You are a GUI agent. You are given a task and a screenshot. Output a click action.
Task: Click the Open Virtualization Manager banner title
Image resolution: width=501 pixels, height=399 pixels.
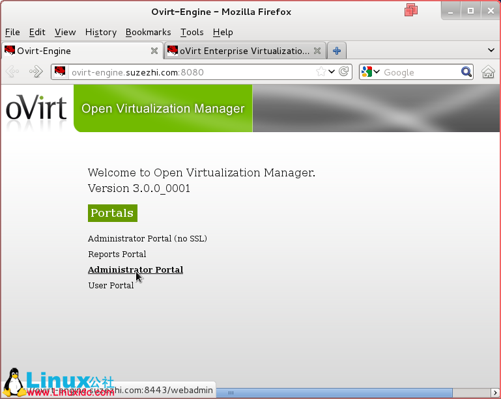[x=163, y=109]
